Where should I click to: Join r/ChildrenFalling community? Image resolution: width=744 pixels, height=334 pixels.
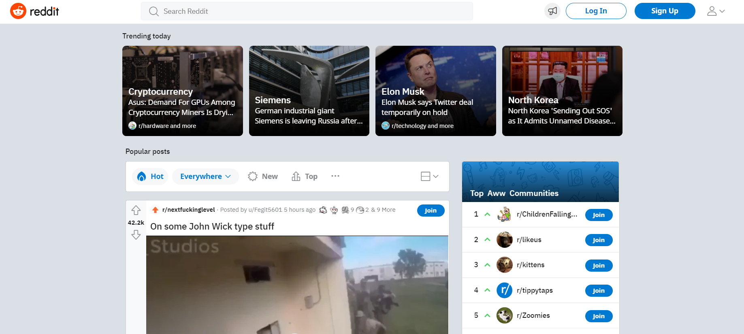pyautogui.click(x=599, y=215)
